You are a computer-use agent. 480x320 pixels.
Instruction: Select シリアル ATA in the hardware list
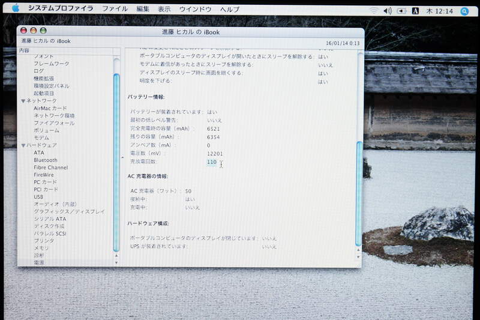coord(50,219)
